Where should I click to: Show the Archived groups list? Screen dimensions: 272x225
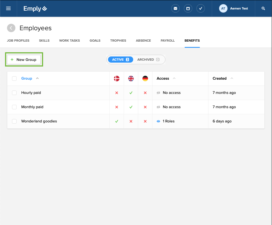(148, 60)
